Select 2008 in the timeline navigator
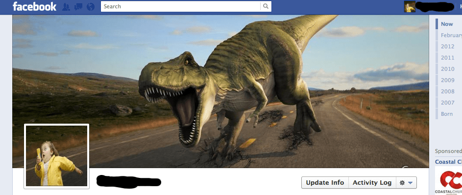The image size is (462, 195). [x=448, y=91]
